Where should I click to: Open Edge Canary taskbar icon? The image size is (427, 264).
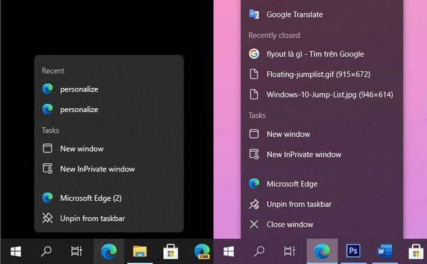[x=202, y=251]
